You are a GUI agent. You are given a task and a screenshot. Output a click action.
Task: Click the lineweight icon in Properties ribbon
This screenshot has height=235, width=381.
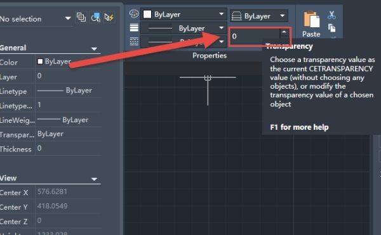coord(134,28)
